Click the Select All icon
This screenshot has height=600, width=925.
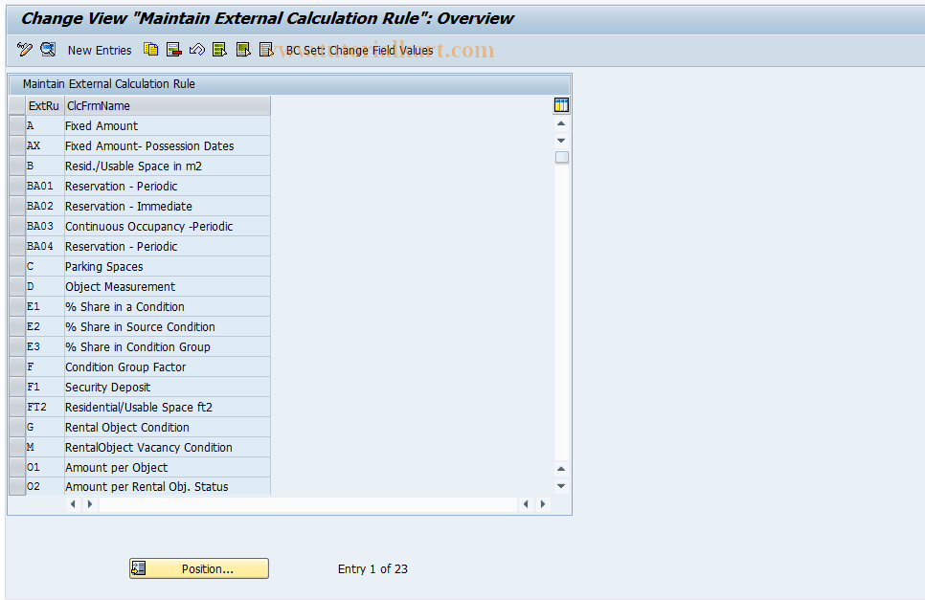[219, 50]
